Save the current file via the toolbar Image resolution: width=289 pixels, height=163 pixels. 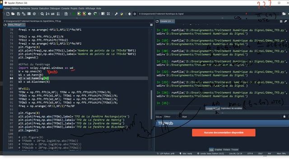(18, 14)
